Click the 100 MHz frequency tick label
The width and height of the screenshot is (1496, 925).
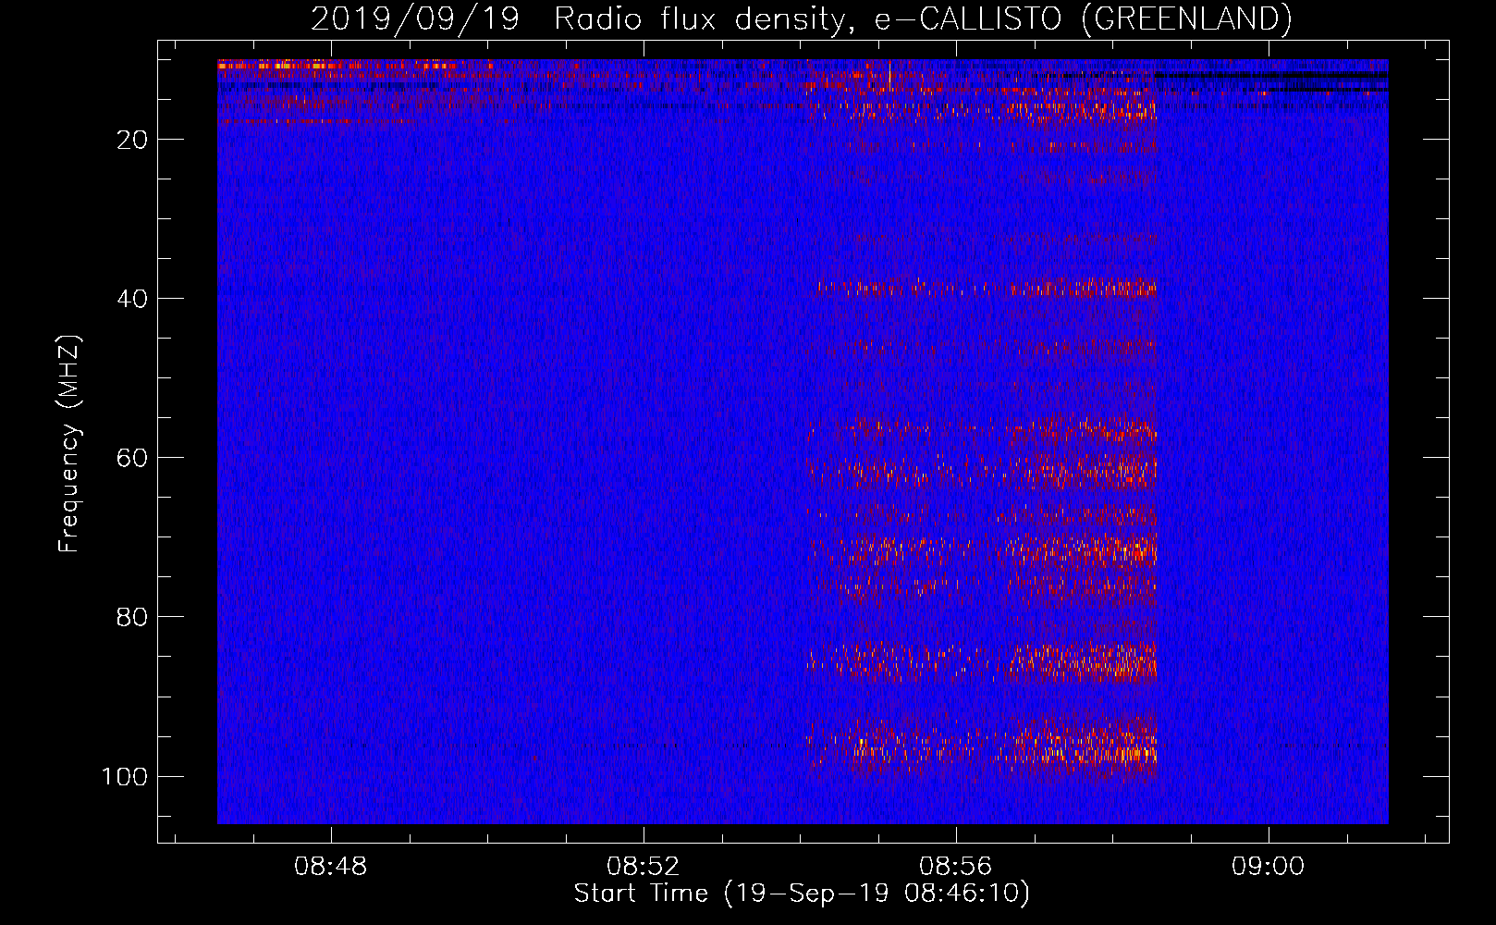pos(125,776)
